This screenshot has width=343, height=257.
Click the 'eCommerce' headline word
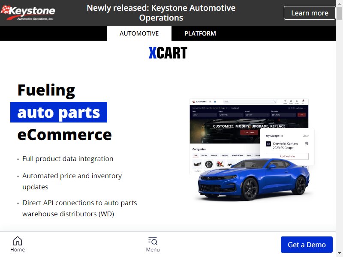coord(65,134)
